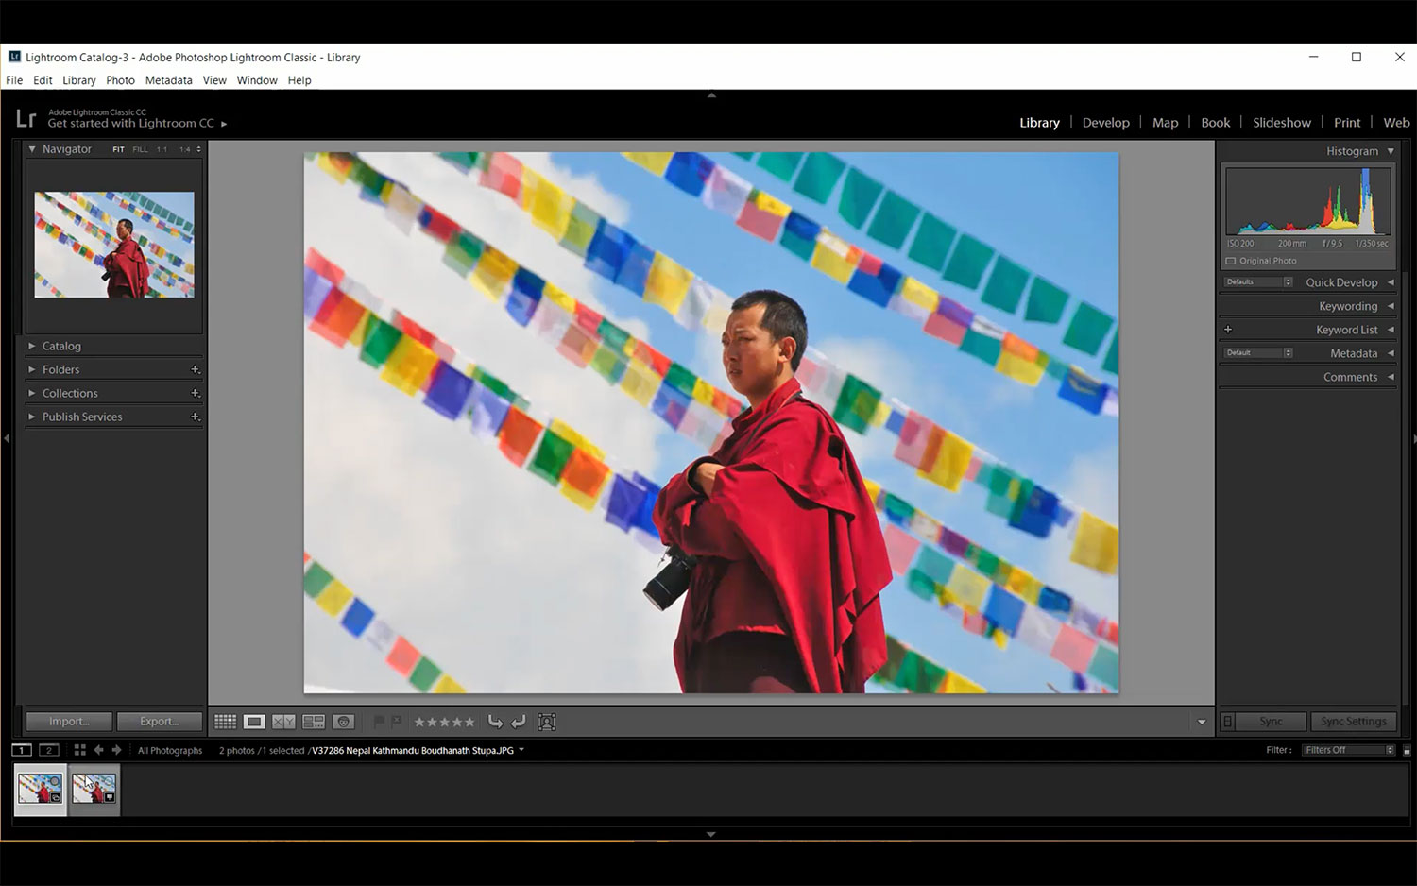Flag photo as Pick in toolbar
Viewport: 1417px width, 886px height.
click(379, 722)
